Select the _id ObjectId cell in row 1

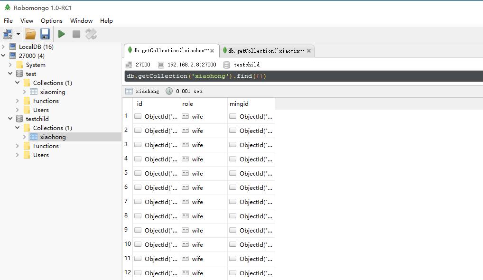156,116
